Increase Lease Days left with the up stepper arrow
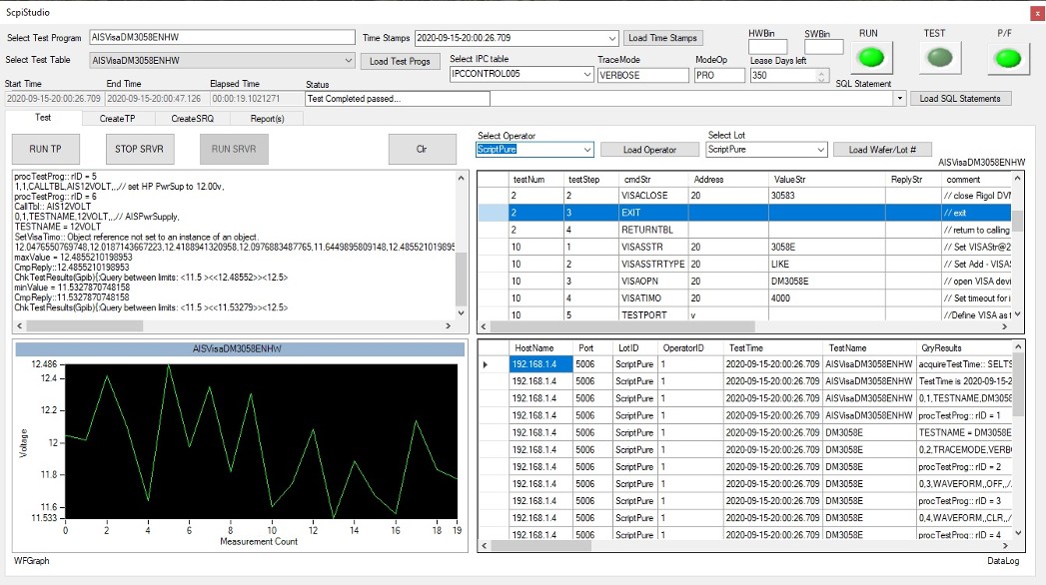1046x585 pixels. pyautogui.click(x=822, y=72)
